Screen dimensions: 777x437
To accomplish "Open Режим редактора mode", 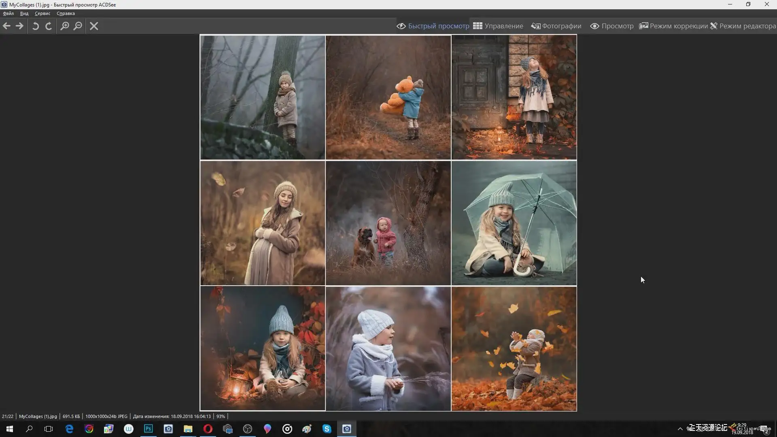I will click(743, 26).
